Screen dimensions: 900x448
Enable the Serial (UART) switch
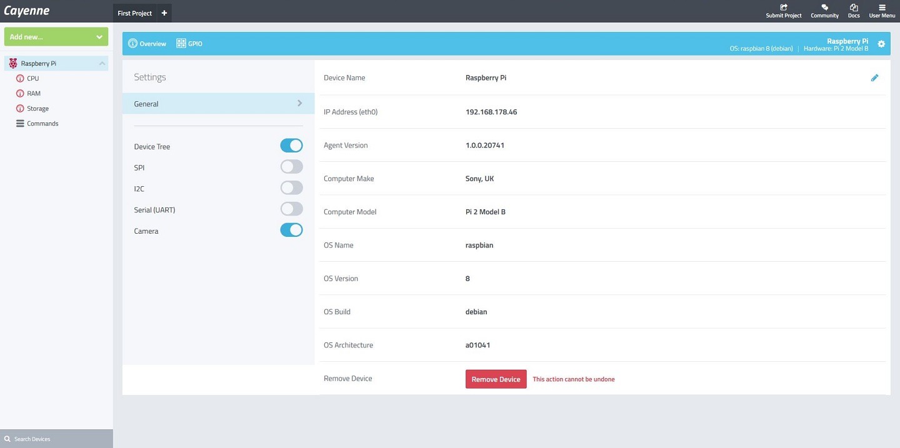(x=291, y=209)
